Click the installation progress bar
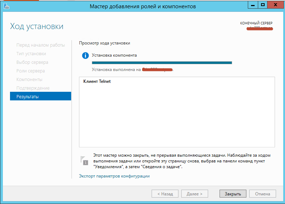This screenshot has width=285, height=204. point(162,63)
